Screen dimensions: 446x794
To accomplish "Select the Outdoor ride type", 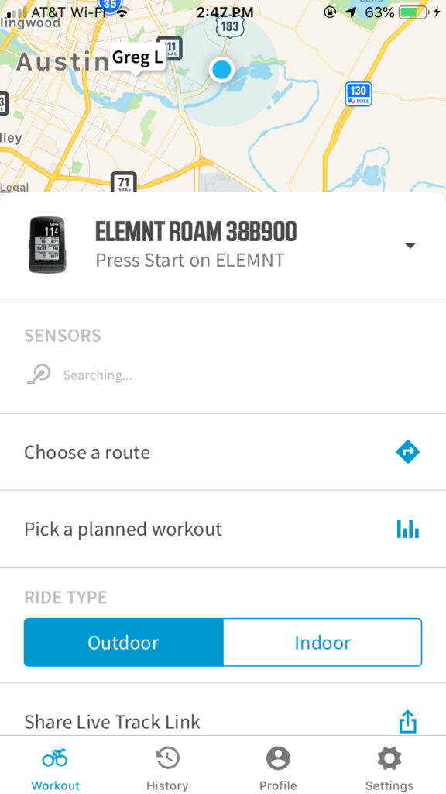I will (123, 642).
